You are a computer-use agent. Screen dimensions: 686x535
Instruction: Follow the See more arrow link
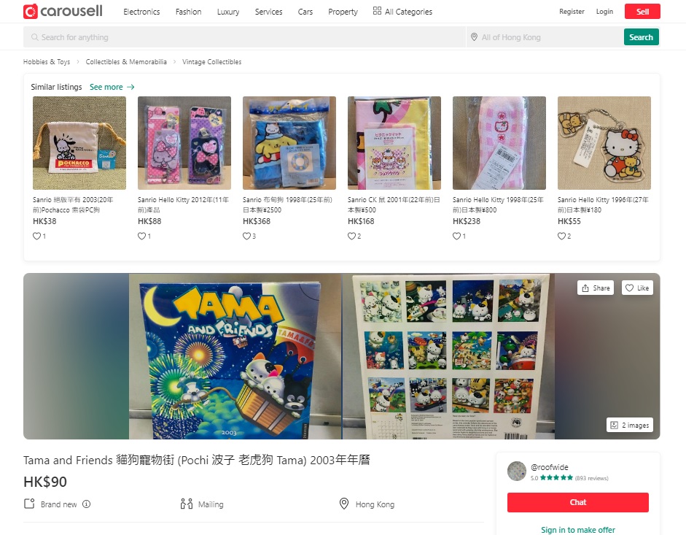[x=112, y=87]
